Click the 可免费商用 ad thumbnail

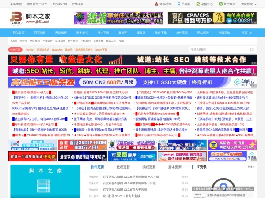pos(132,156)
